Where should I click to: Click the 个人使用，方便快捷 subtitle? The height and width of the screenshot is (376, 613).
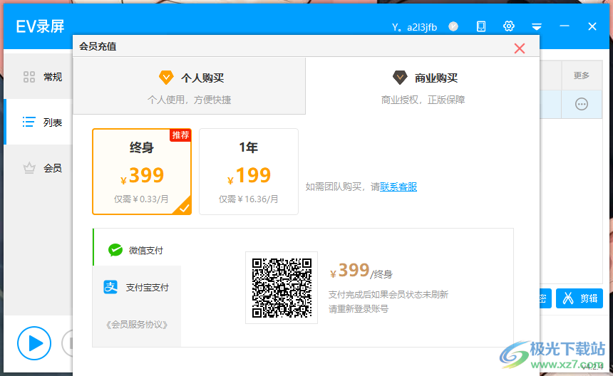(x=189, y=100)
